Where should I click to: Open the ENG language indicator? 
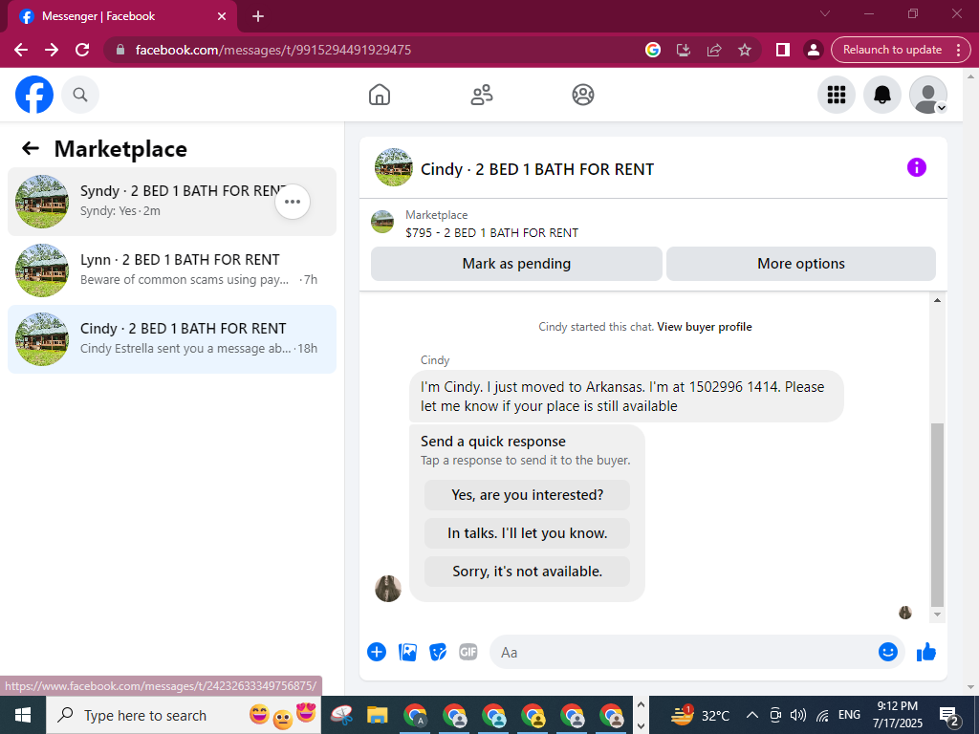849,715
